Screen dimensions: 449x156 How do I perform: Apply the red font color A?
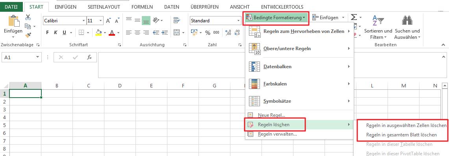pyautogui.click(x=112, y=33)
